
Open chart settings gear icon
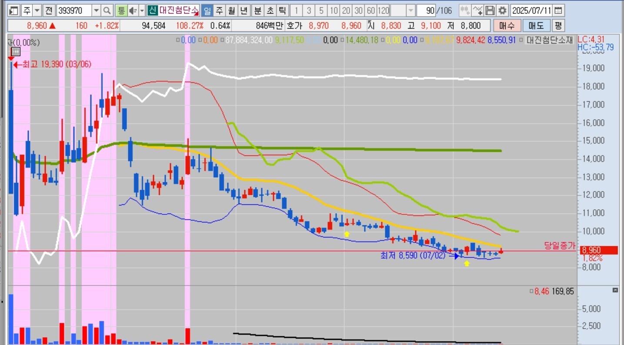pos(502,10)
